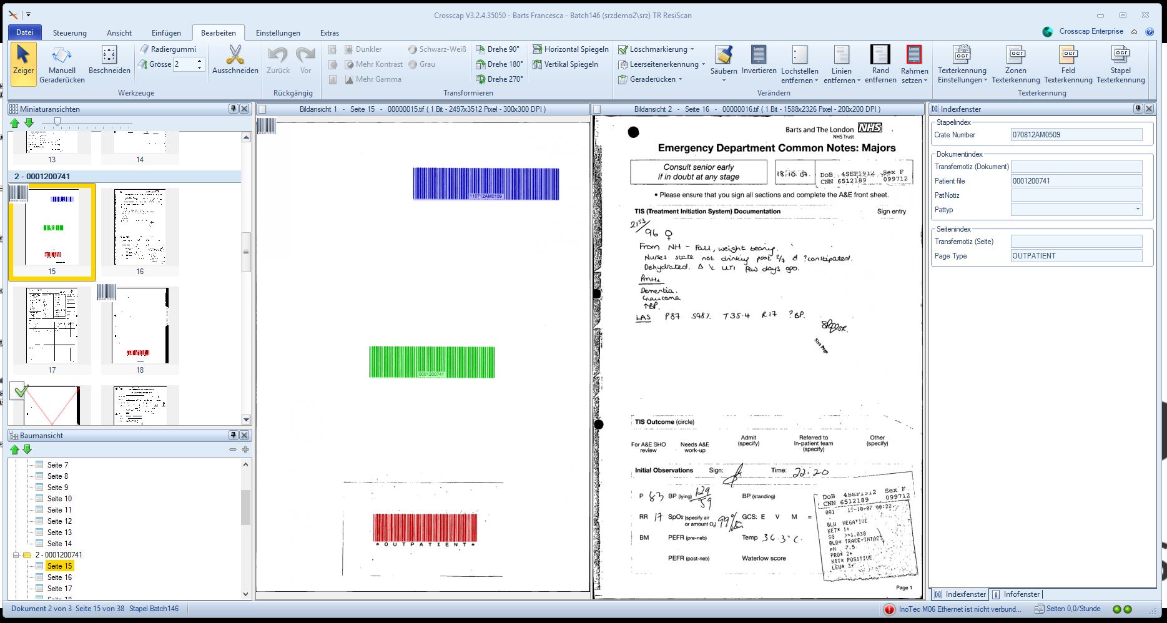Use the Rahmen setzen tool
This screenshot has width=1167, height=623.
[914, 64]
